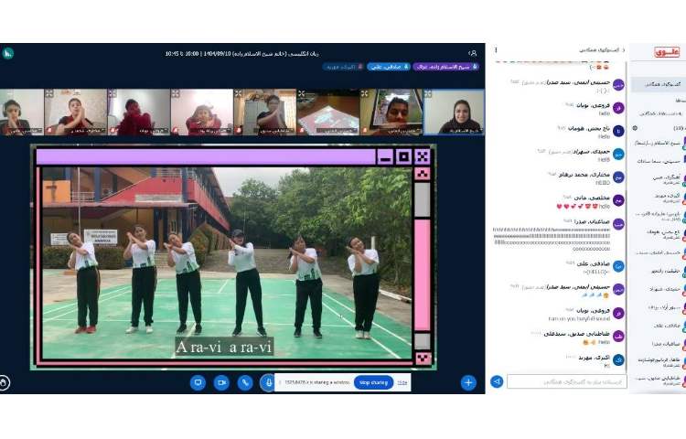
Task: Click the user list toggle icon
Action: [472, 53]
